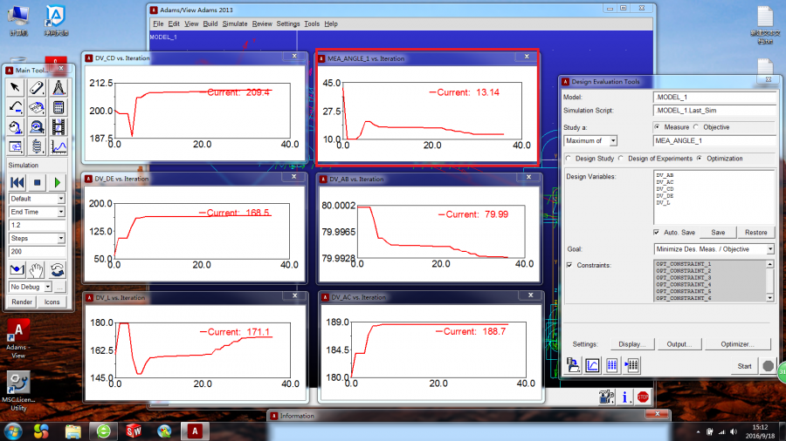The width and height of the screenshot is (786, 441).
Task: Open the Windows Start button
Action: click(13, 431)
